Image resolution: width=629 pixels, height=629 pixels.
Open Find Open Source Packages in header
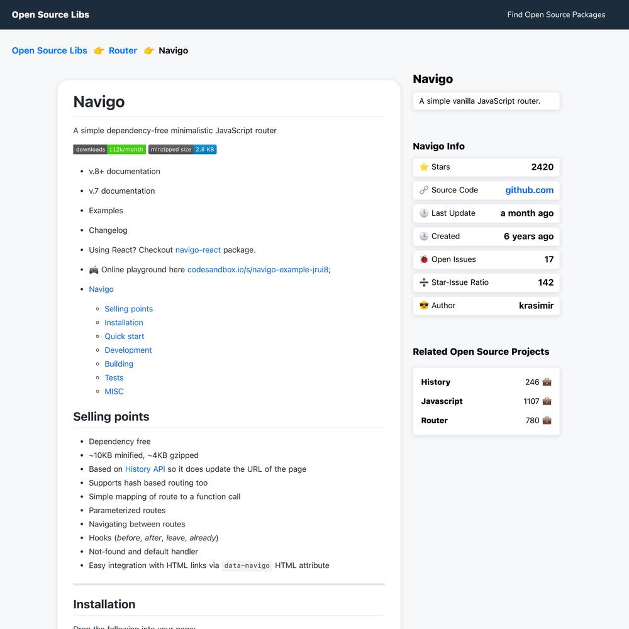click(556, 14)
